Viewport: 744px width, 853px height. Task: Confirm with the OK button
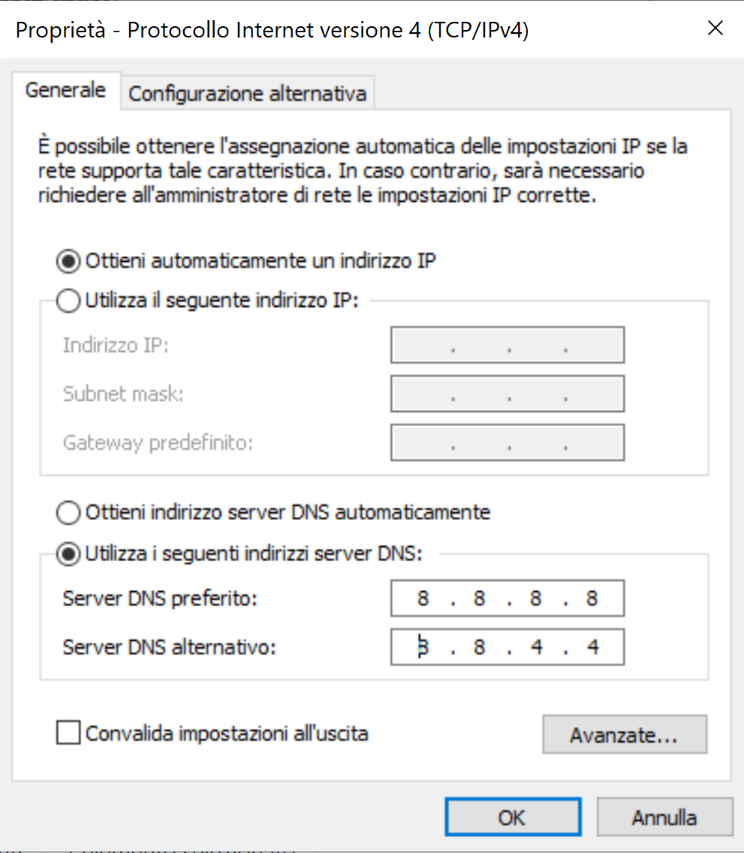tap(513, 817)
